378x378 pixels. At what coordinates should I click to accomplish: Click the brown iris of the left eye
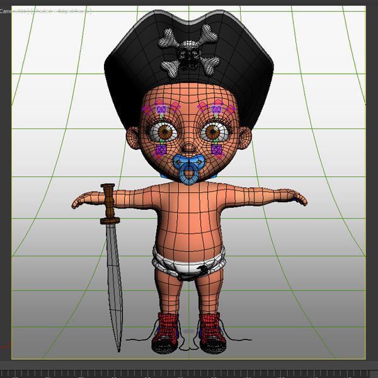point(165,132)
